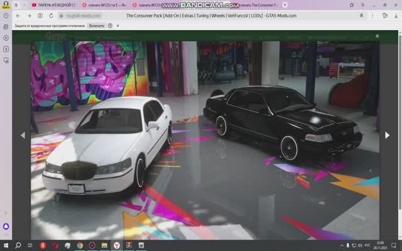Image resolution: width=402 pixels, height=251 pixels.
Task: Open Windows notification center
Action: pos(394,245)
